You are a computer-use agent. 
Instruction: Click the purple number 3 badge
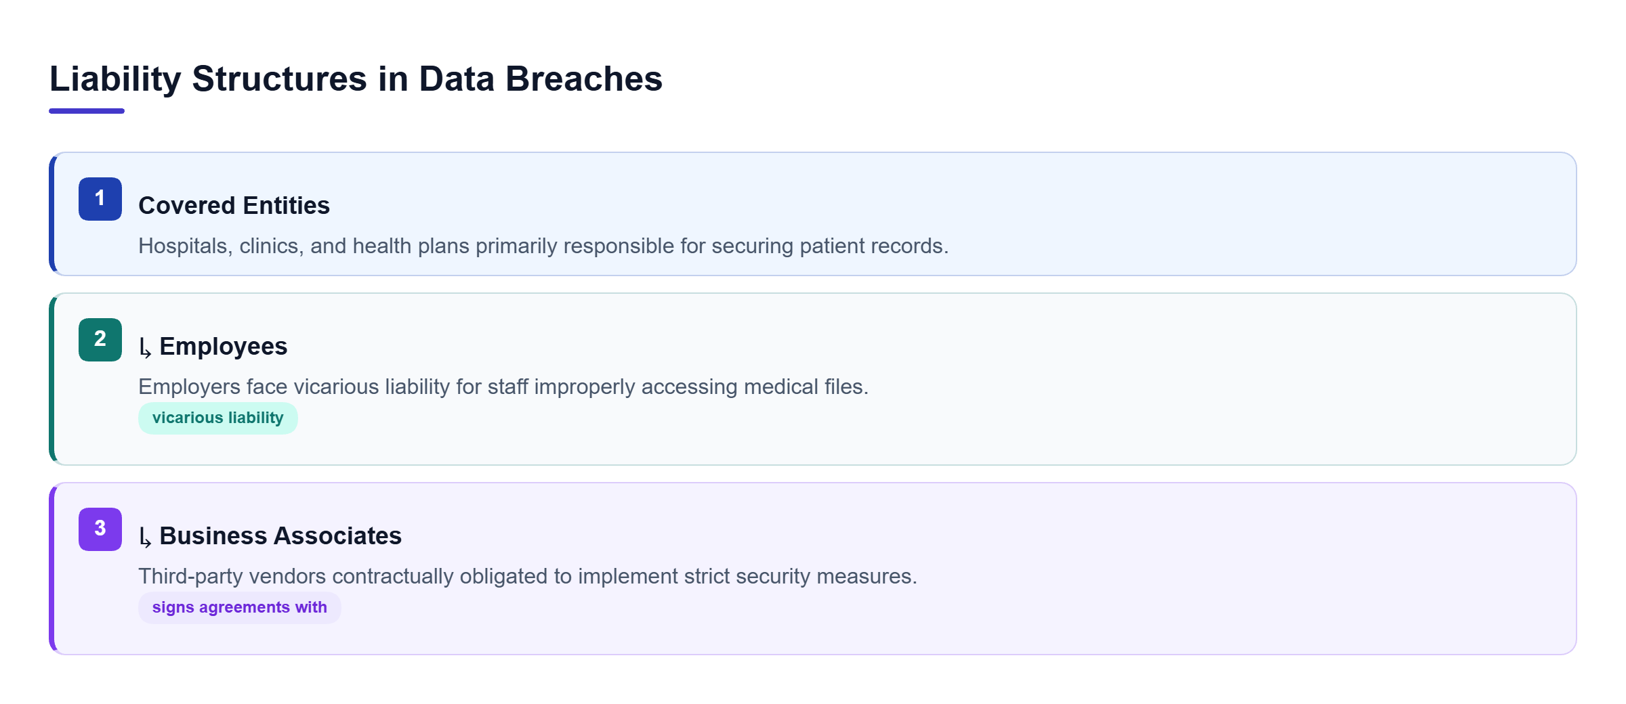coord(100,529)
